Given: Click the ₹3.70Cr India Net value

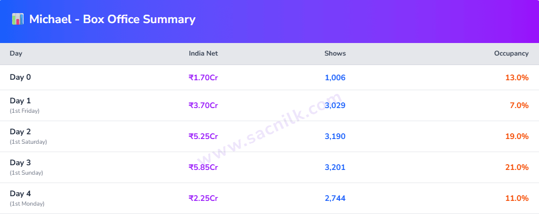Looking at the screenshot, I should coord(203,105).
